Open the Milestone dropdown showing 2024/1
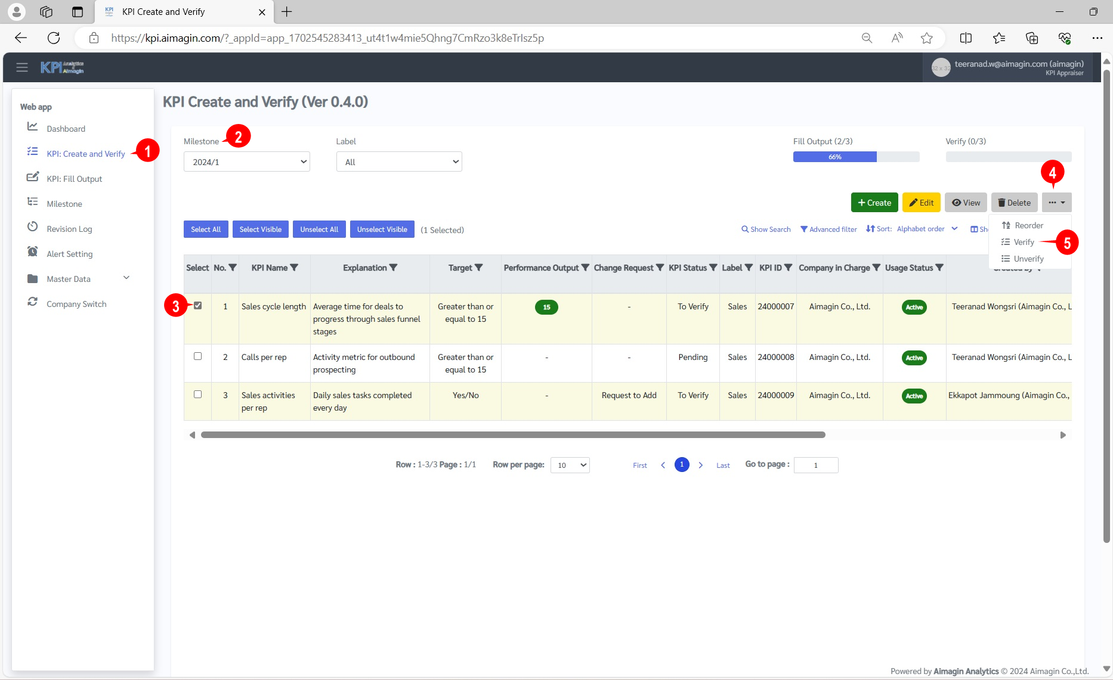Viewport: 1113px width, 680px height. tap(246, 161)
